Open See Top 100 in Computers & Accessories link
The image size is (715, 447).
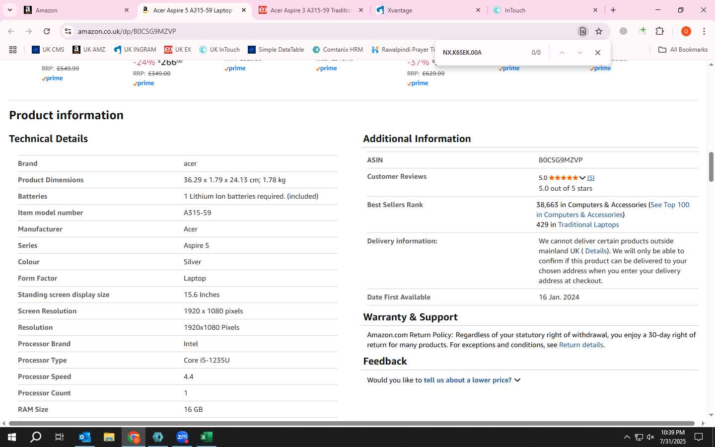(x=613, y=210)
